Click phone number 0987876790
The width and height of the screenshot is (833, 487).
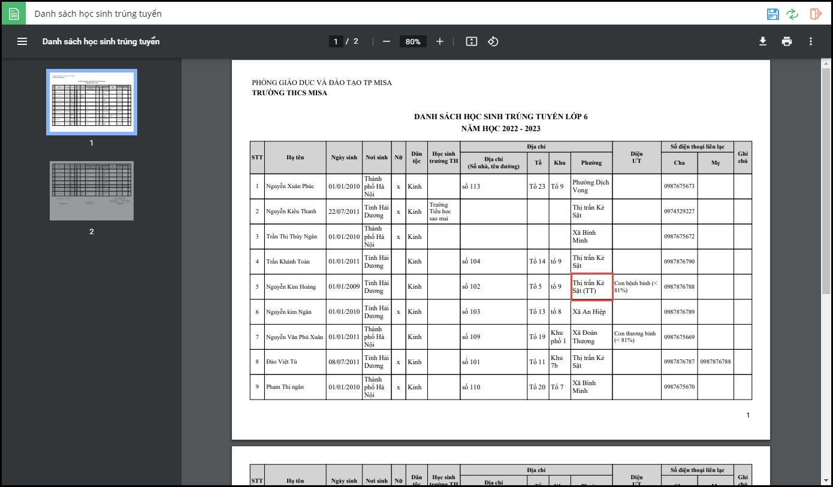(680, 262)
